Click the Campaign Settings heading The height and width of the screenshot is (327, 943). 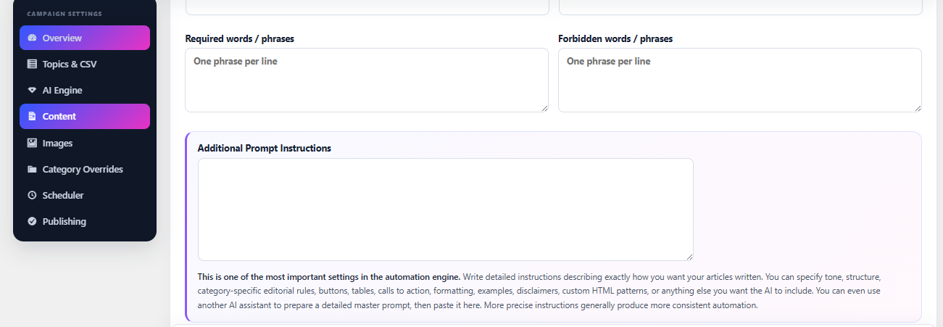click(65, 14)
